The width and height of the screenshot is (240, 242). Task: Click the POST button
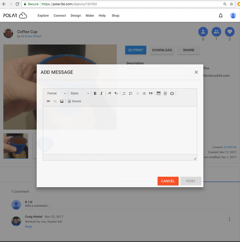tap(191, 181)
